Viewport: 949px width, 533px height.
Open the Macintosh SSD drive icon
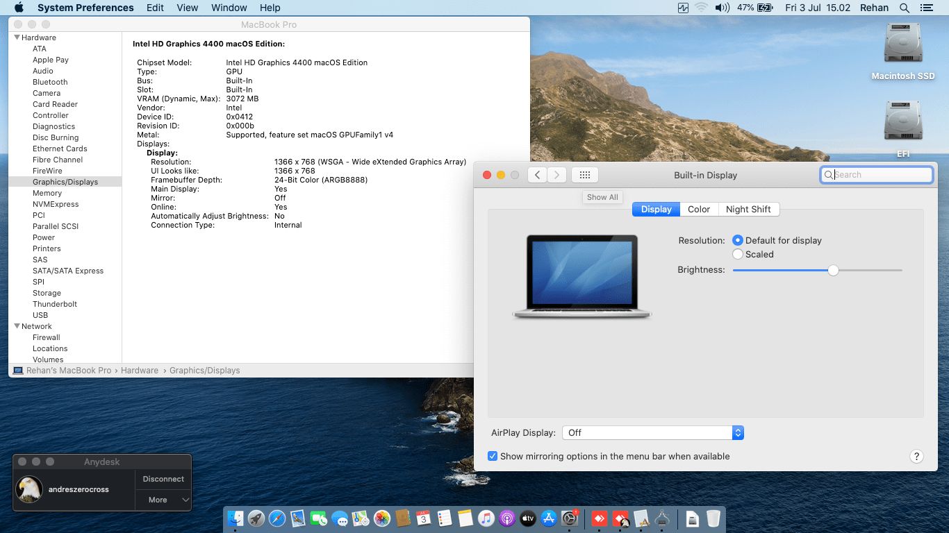pos(902,44)
